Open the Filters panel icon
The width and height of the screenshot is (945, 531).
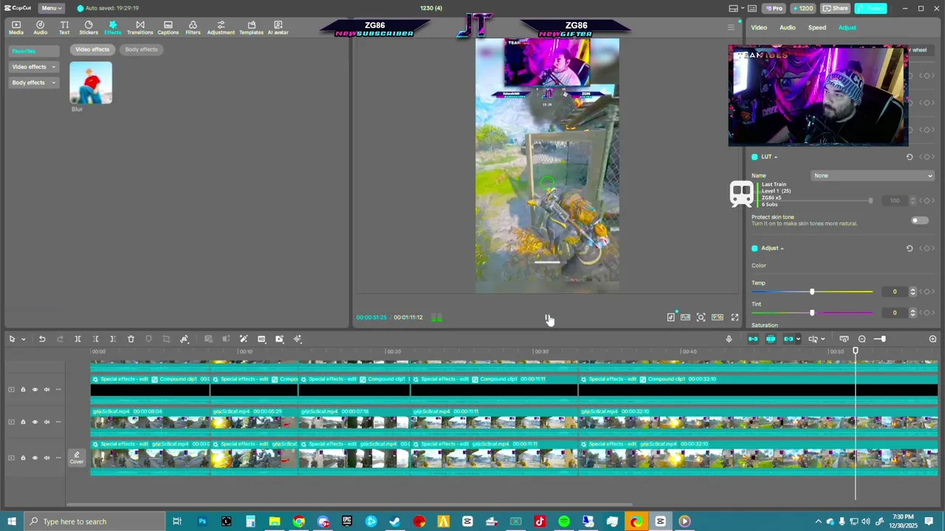[x=193, y=28]
